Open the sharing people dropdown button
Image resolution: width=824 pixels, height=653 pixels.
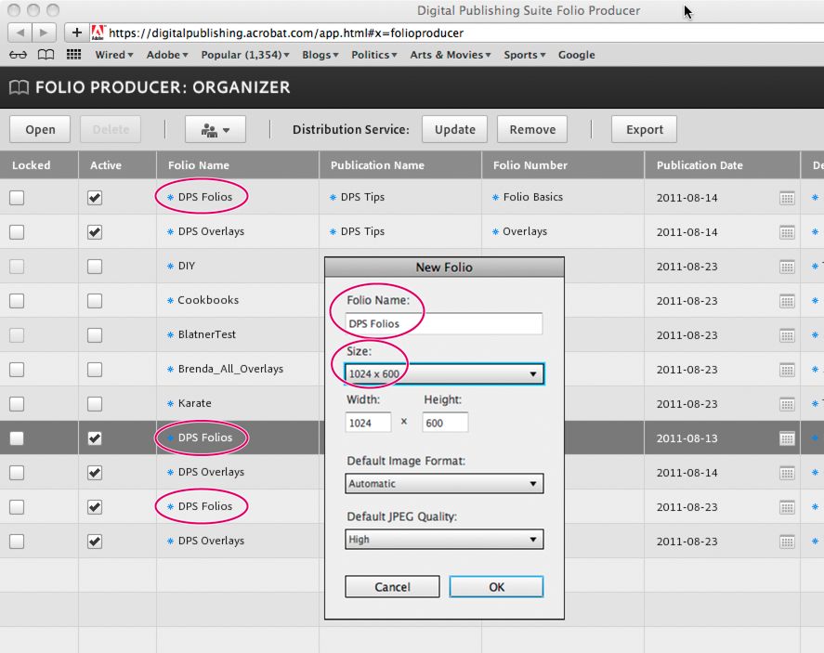pos(216,129)
